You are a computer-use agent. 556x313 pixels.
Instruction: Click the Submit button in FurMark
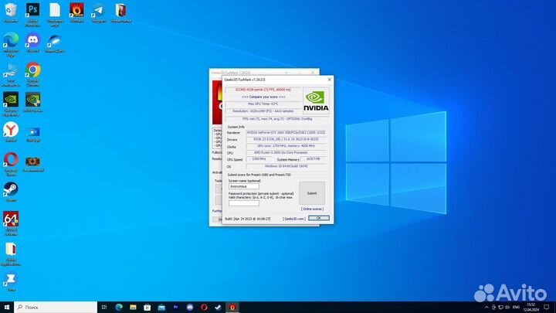(x=312, y=193)
